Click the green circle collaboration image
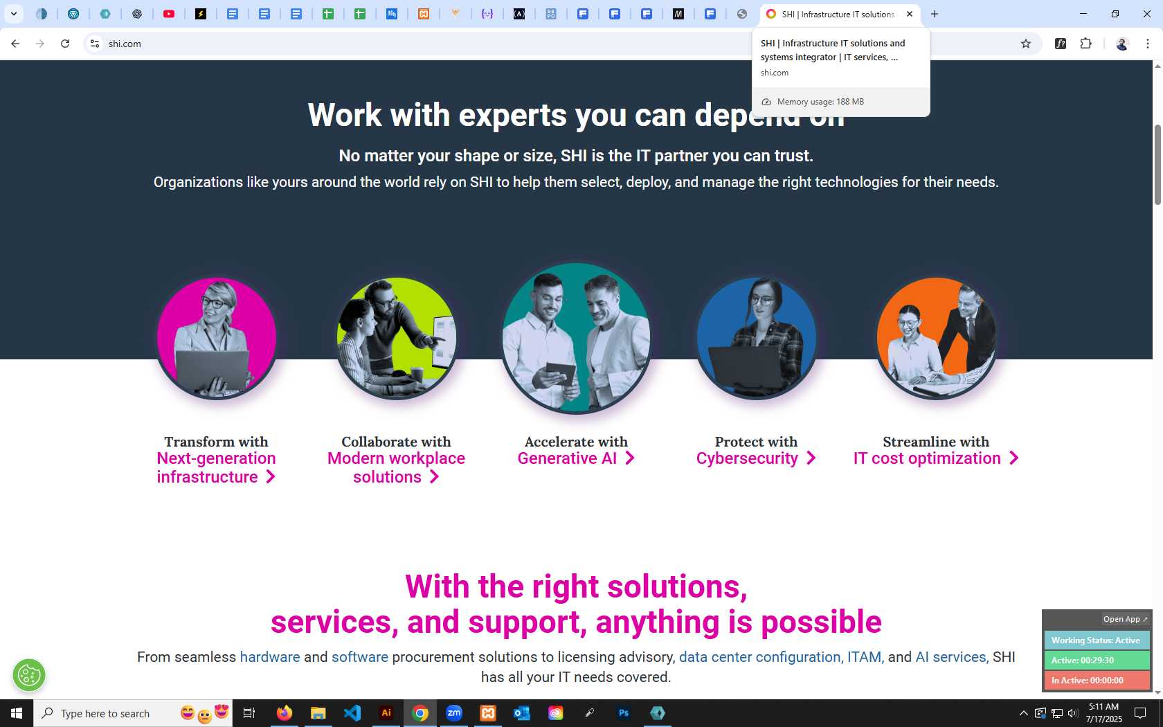 click(x=396, y=339)
